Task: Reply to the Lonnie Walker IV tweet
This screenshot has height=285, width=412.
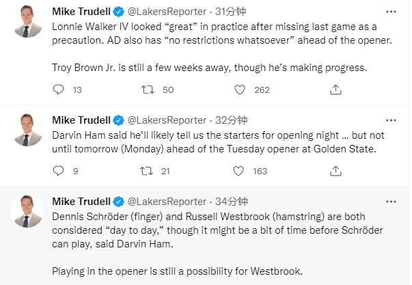Action: pyautogui.click(x=58, y=90)
